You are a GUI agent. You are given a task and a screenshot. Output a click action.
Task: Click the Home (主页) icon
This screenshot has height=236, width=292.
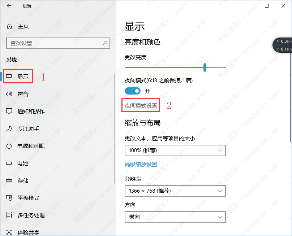[9, 26]
